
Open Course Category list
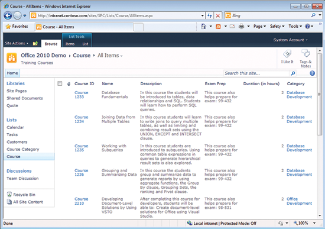tap(23, 149)
